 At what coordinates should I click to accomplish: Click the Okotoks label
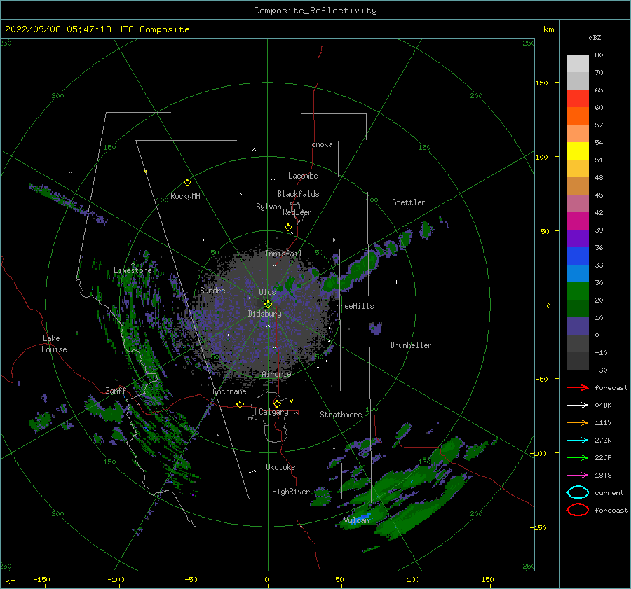coord(280,467)
